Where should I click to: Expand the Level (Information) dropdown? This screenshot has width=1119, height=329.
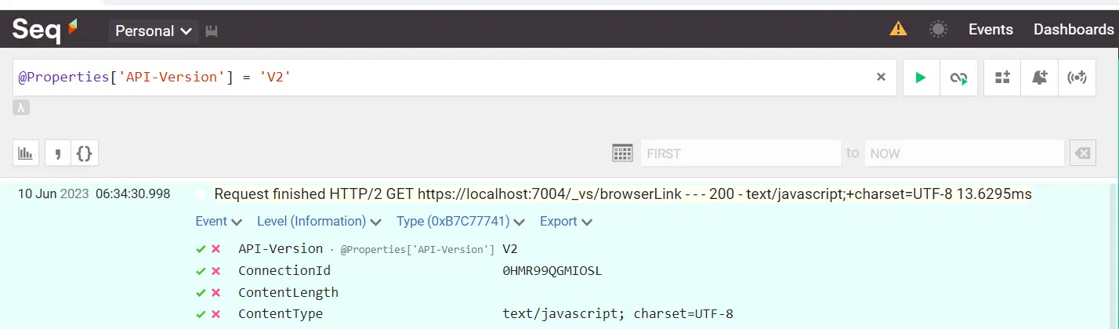click(x=319, y=222)
